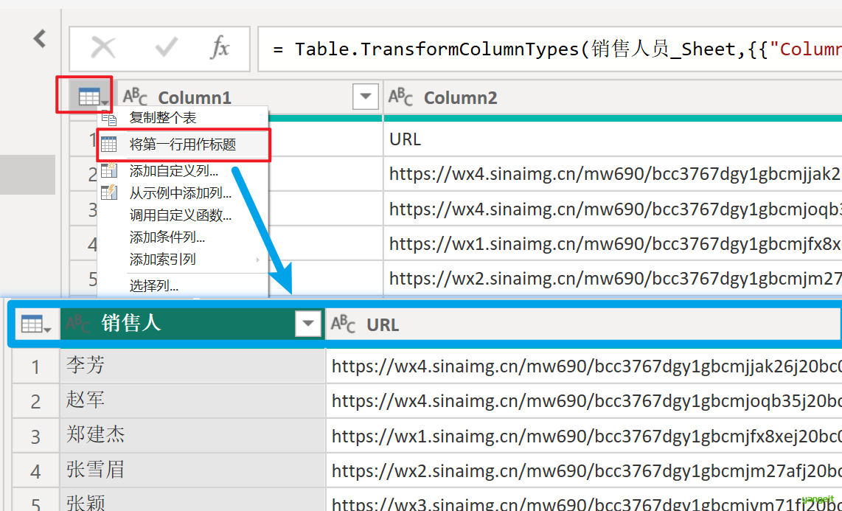The image size is (842, 511).
Task: Open the 销售人 column filter dropdown
Action: 308,324
